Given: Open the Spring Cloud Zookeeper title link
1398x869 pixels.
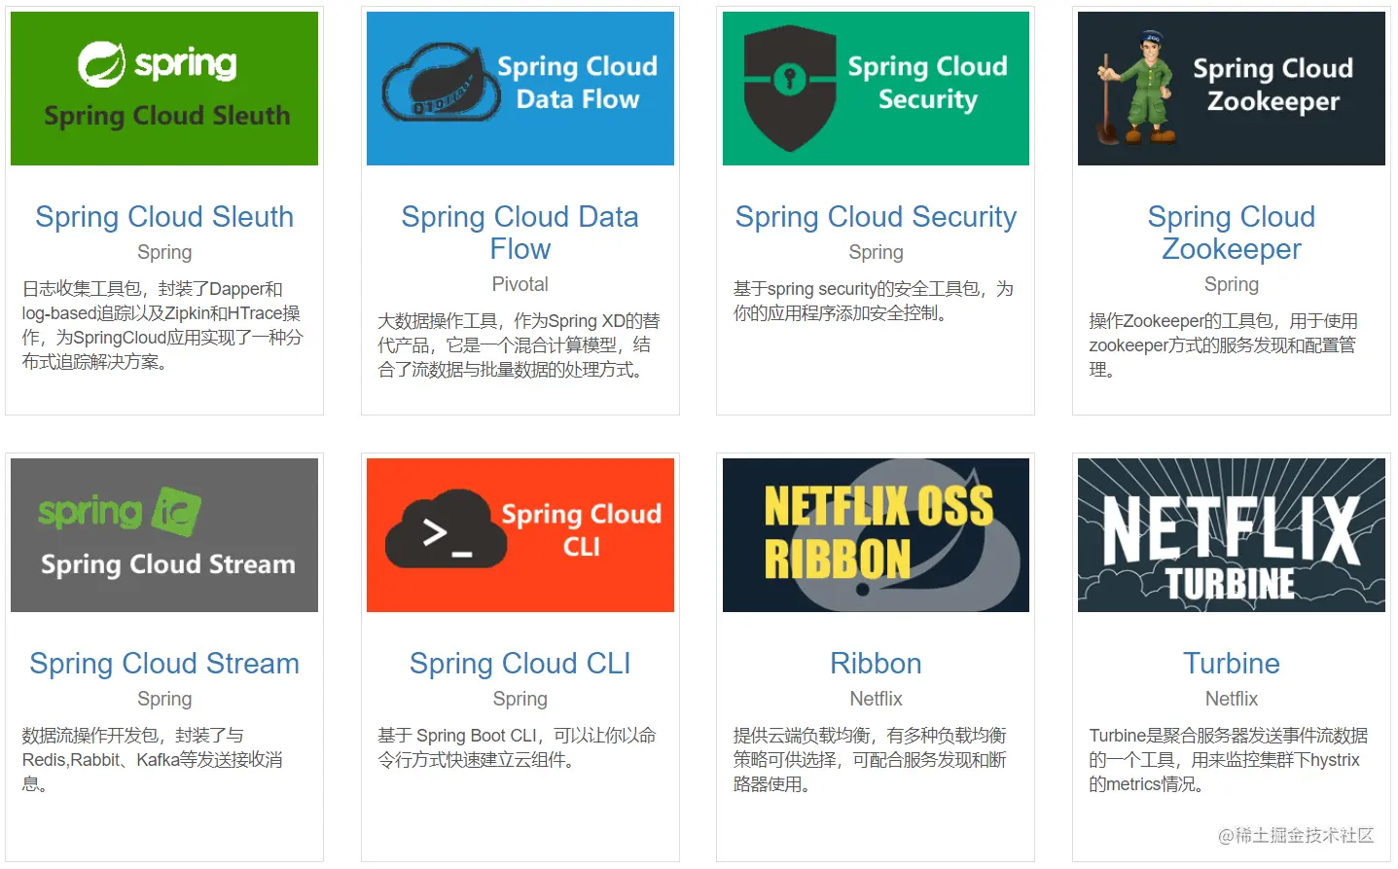Looking at the screenshot, I should coord(1232,233).
